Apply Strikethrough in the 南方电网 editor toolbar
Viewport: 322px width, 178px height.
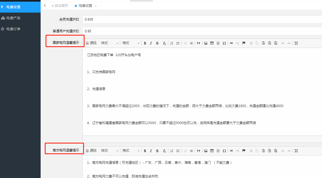tap(157, 151)
